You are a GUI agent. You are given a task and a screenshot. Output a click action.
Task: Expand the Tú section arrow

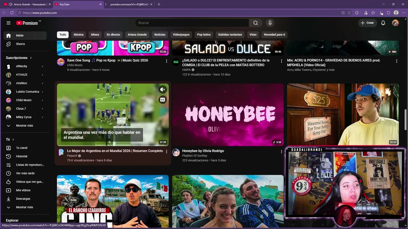coord(13,139)
